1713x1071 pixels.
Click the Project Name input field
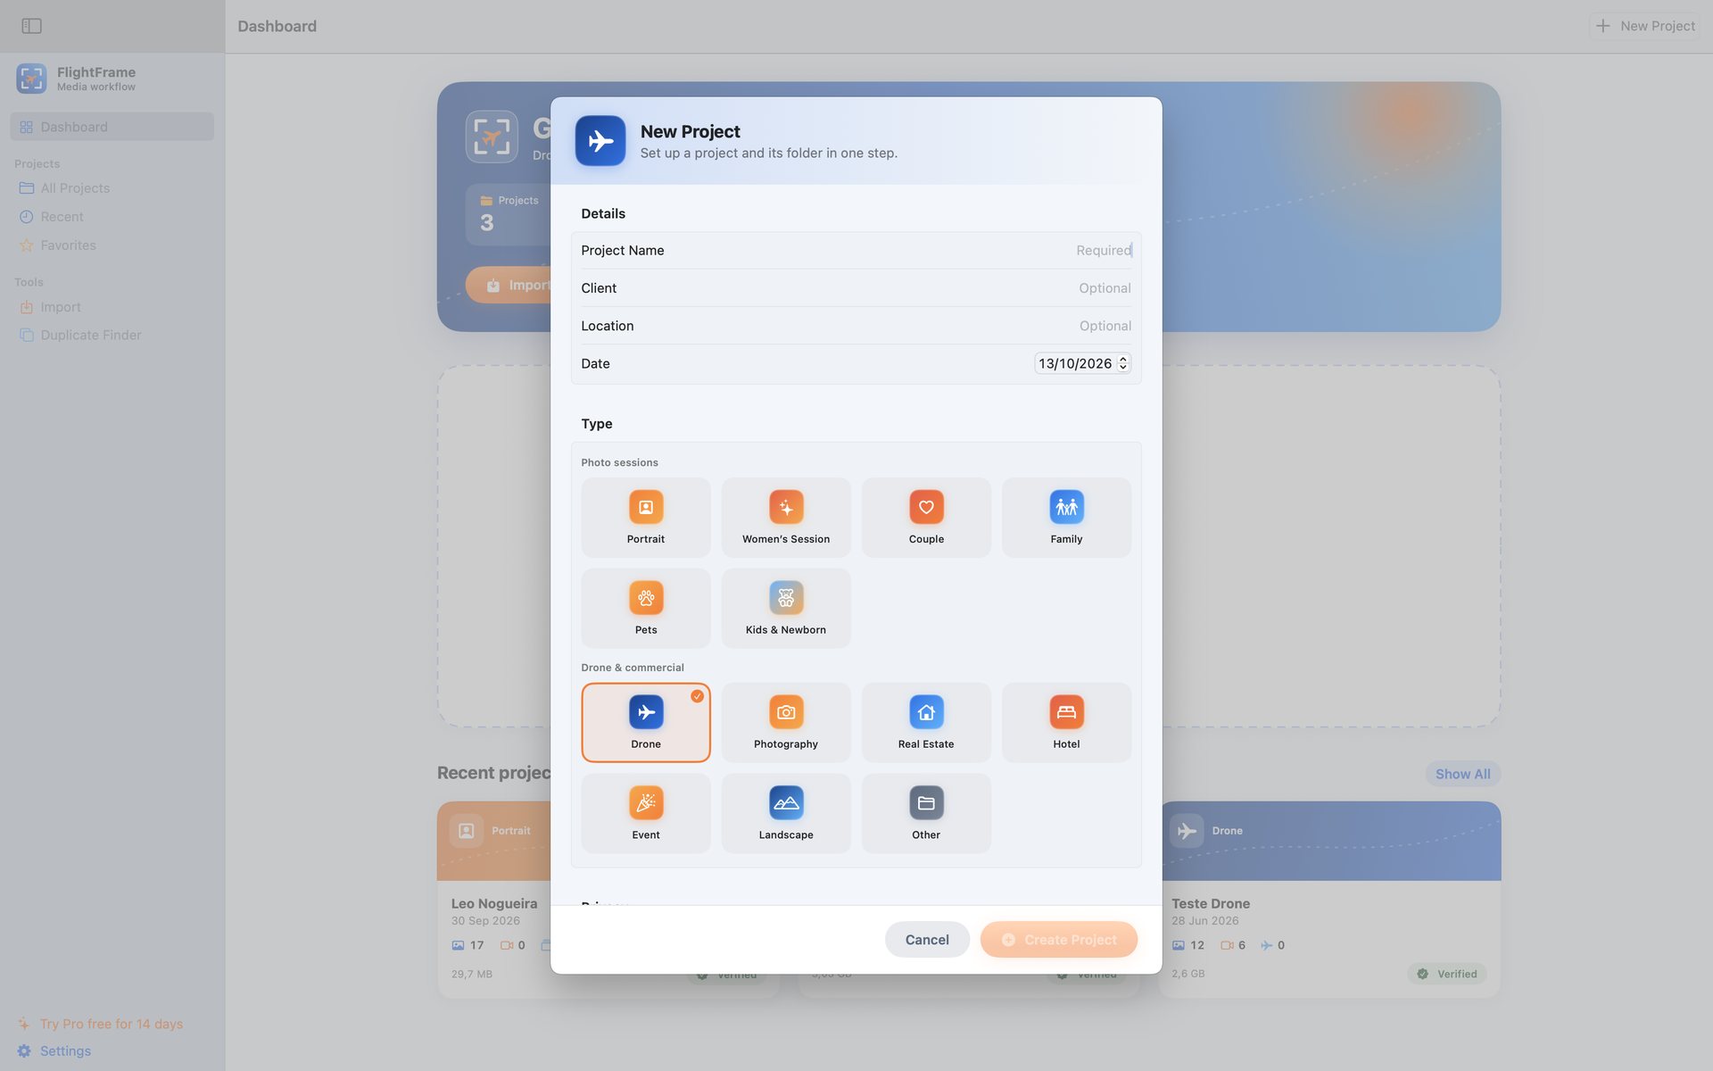856,251
